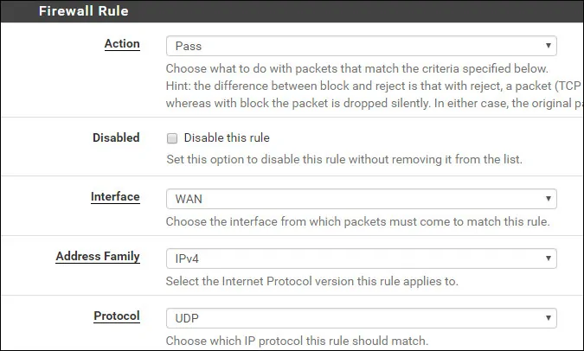Click the underlined Address Family label
584x351 pixels.
coord(98,257)
